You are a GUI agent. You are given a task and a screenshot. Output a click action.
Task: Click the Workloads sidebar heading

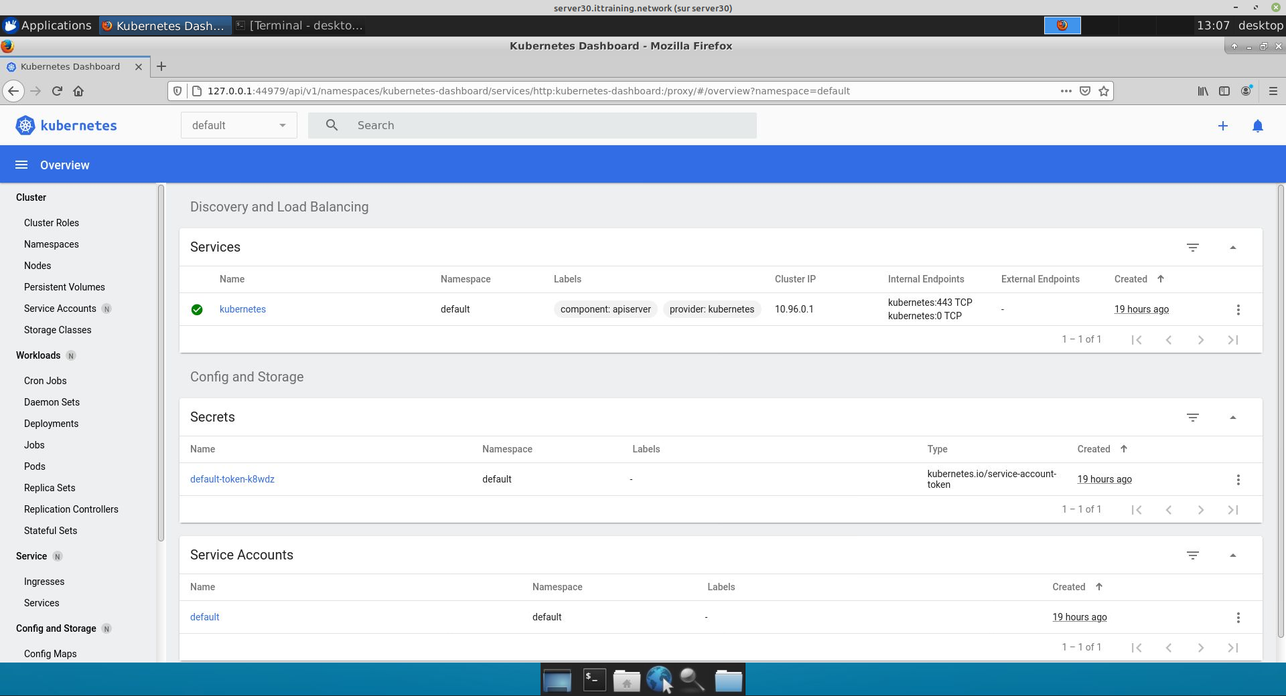click(38, 355)
